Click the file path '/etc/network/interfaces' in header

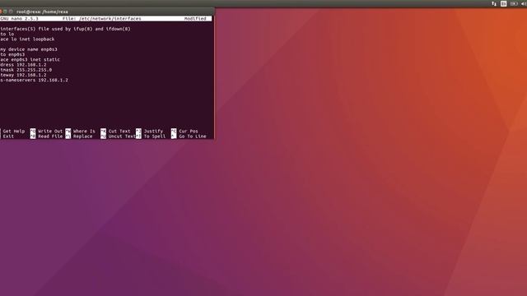[x=110, y=18]
